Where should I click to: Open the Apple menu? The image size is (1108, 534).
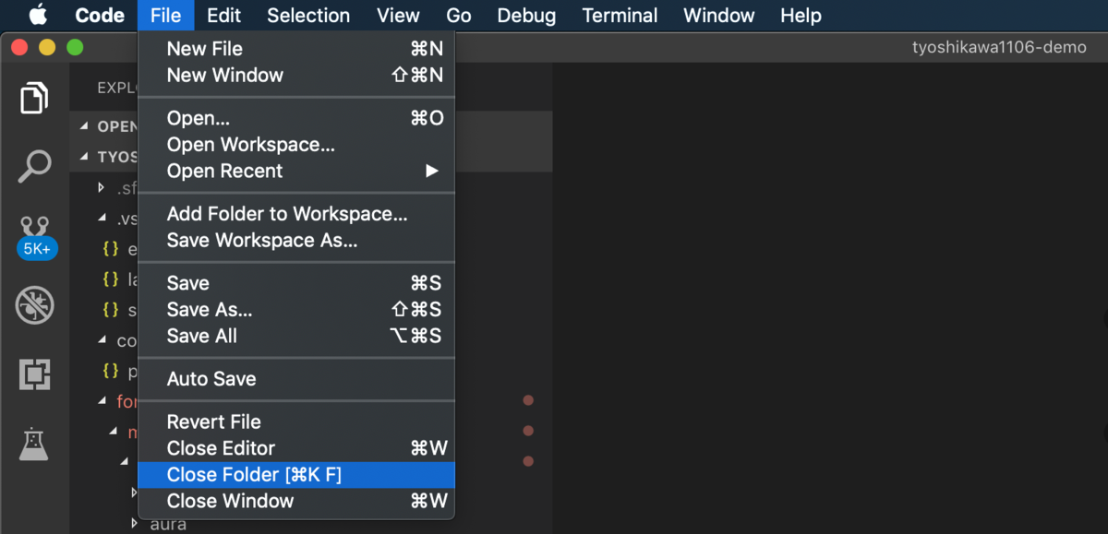click(x=32, y=15)
